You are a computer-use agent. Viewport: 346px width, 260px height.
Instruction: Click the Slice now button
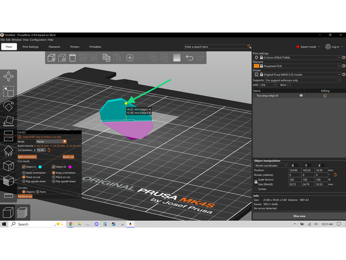pyautogui.click(x=299, y=216)
